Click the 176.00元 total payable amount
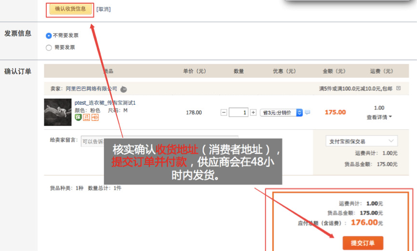The height and width of the screenshot is (251, 417). 367,222
